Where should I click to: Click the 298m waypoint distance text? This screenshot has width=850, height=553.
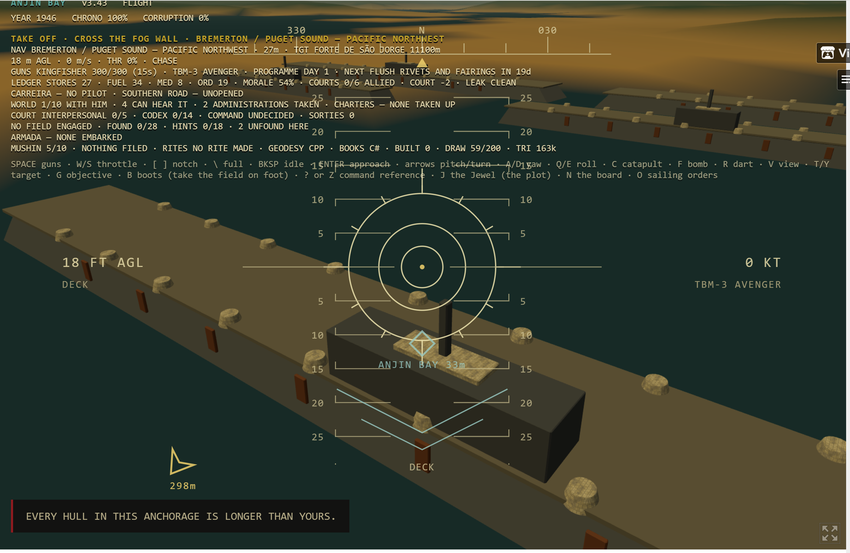(183, 486)
